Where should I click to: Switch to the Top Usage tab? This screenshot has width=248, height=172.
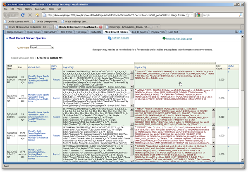[x=81, y=32]
